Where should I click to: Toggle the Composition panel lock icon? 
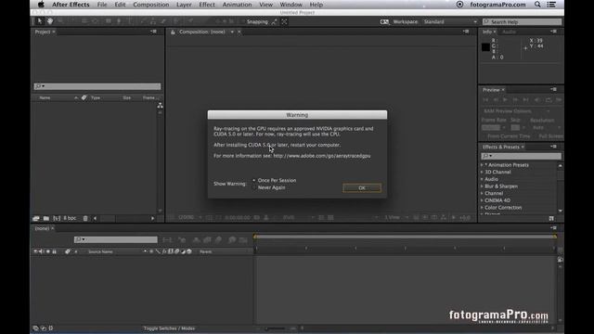pos(173,32)
